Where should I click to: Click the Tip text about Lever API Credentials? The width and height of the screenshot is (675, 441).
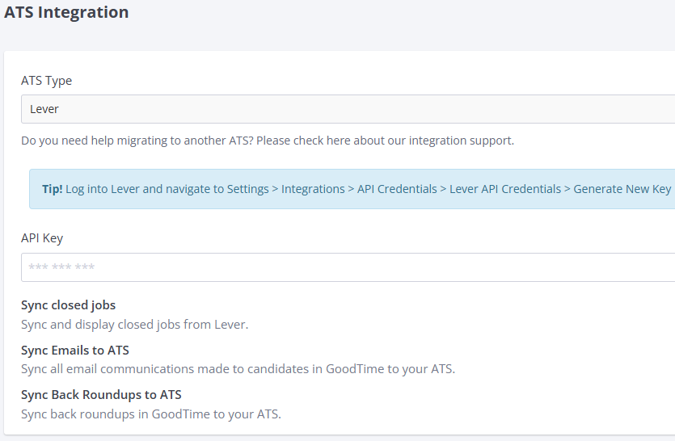point(356,189)
